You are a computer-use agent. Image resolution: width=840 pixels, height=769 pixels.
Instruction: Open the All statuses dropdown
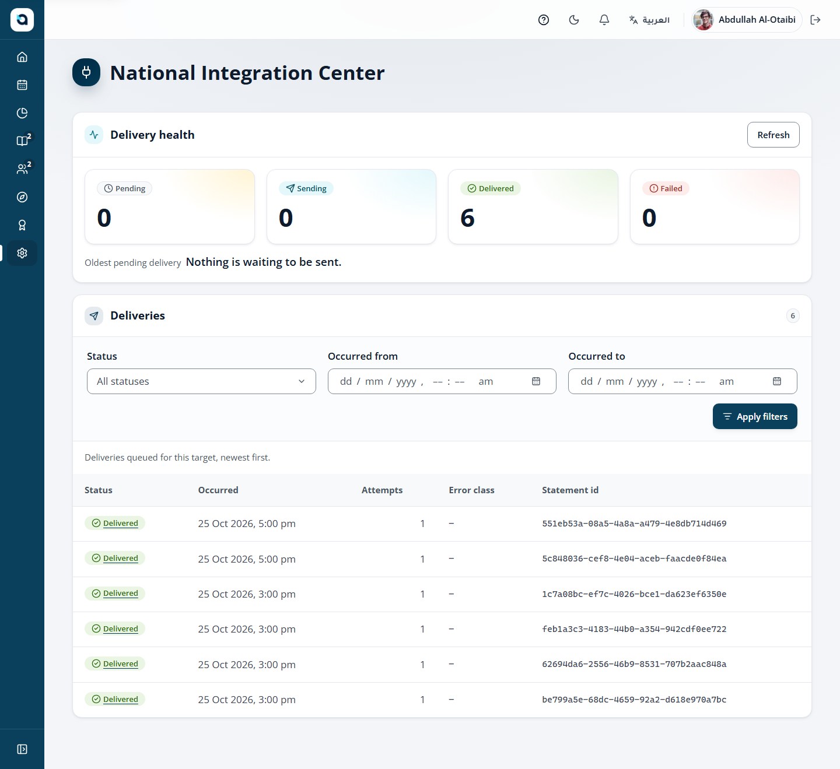tap(201, 381)
